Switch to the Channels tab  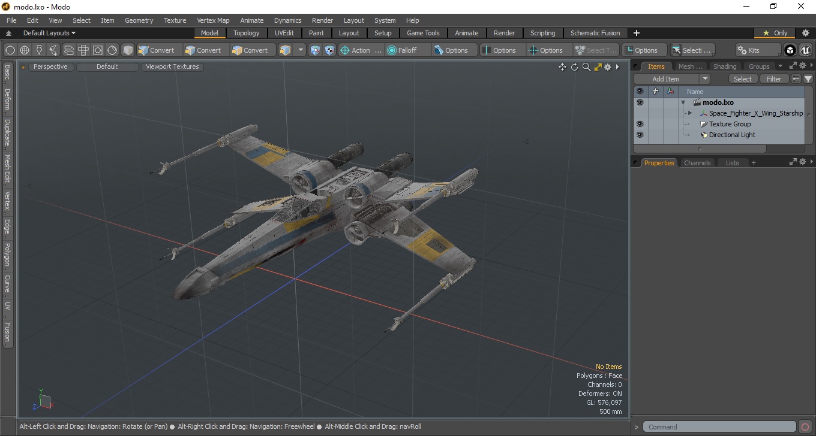coord(697,163)
